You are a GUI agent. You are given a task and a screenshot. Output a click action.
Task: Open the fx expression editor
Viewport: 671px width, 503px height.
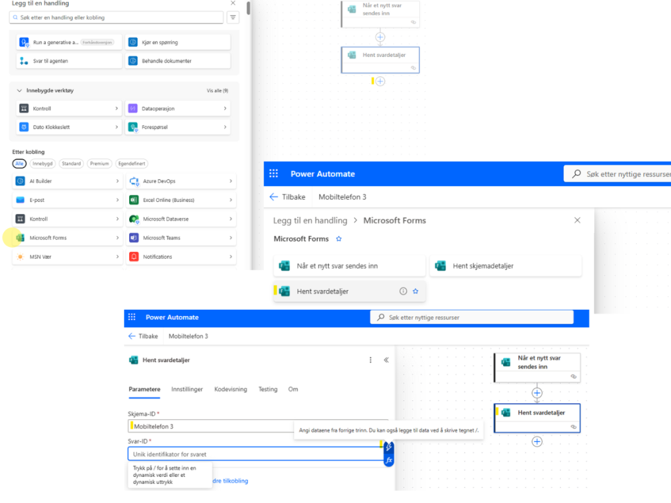tap(389, 460)
